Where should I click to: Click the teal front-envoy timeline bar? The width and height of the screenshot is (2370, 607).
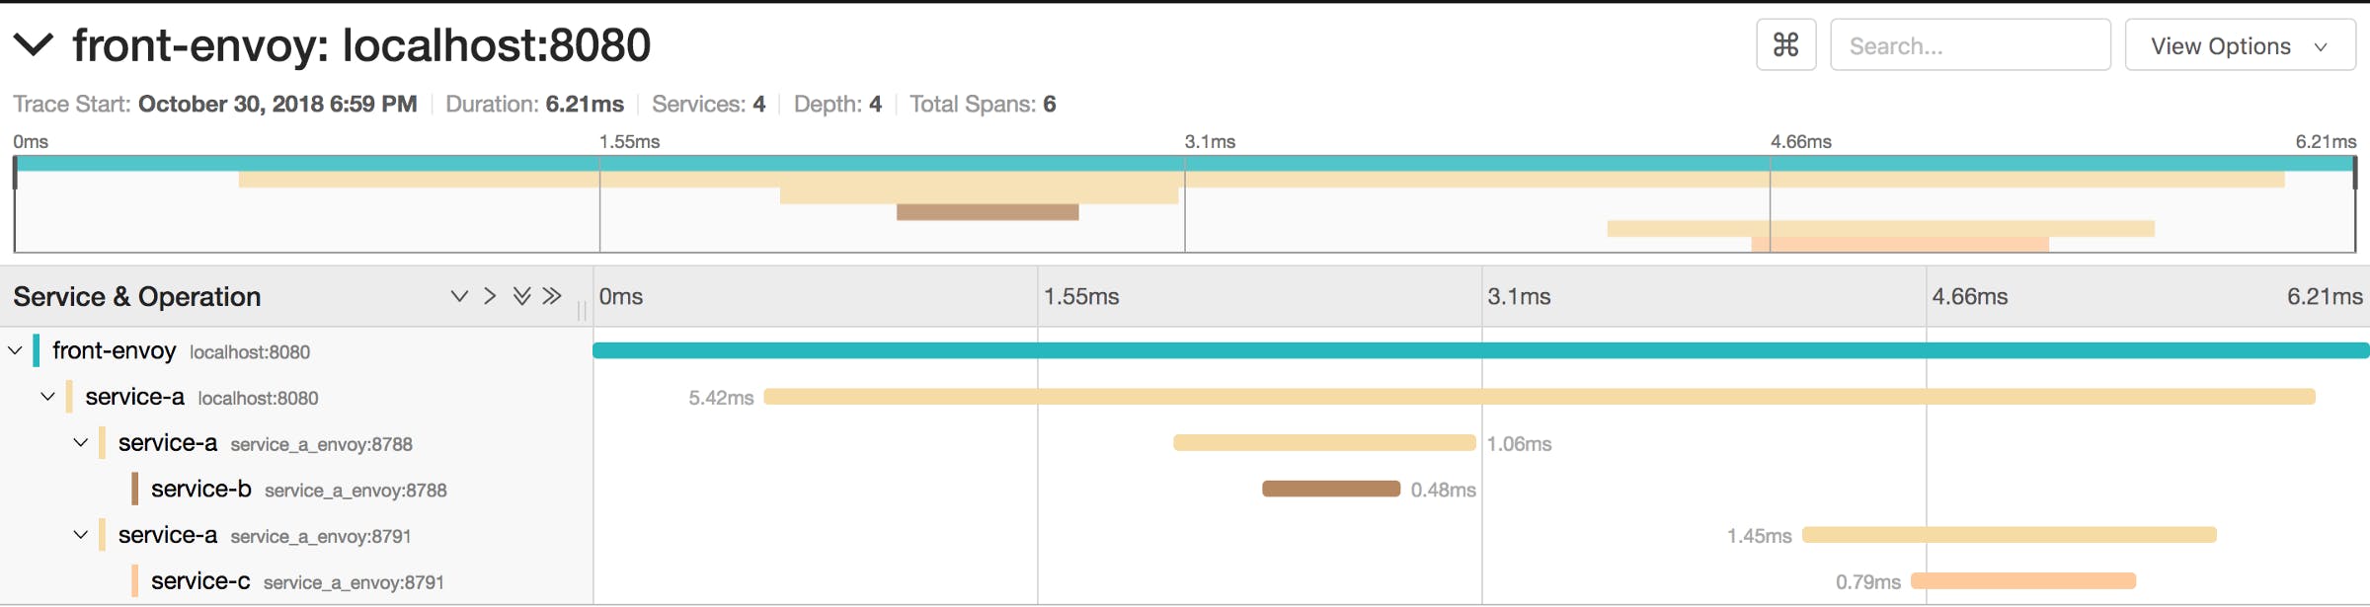tap(1481, 350)
